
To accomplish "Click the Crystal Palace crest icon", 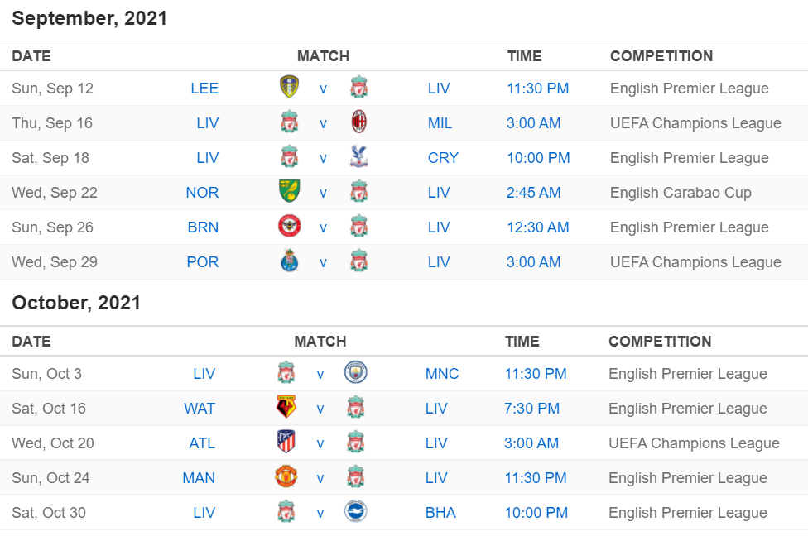I will click(x=358, y=156).
